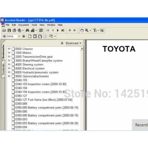This screenshot has width=148, height=148.
Task: Click the Rotate View icon
Action: click(x=51, y=36)
